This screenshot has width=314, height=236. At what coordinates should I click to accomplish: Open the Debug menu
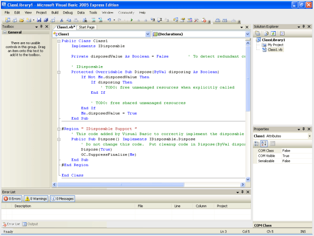point(68,12)
